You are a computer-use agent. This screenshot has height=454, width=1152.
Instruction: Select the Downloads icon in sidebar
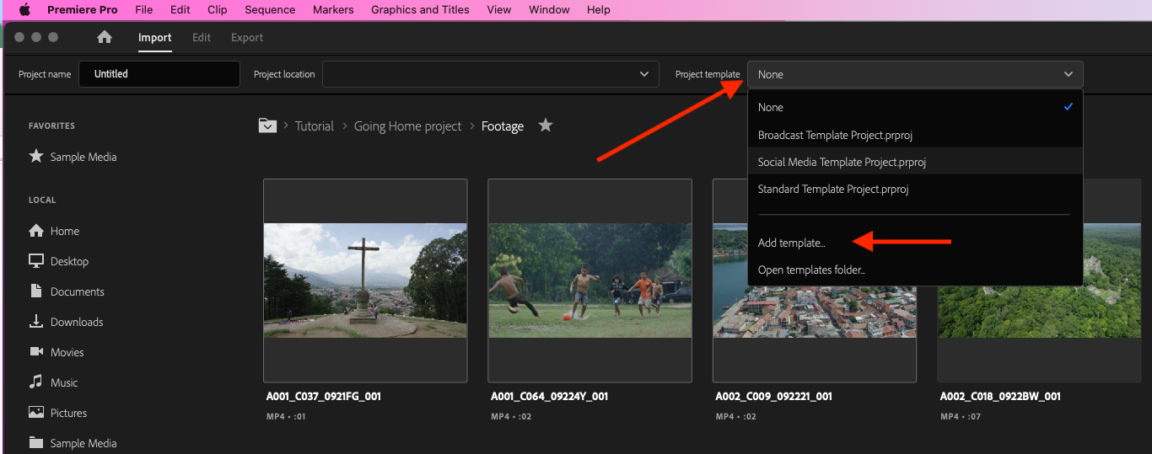36,322
